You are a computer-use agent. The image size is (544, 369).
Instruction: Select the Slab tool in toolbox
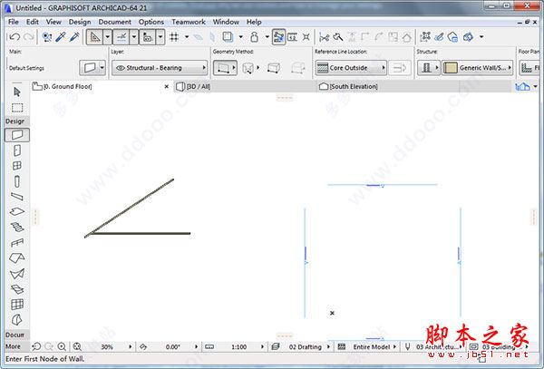(x=17, y=211)
